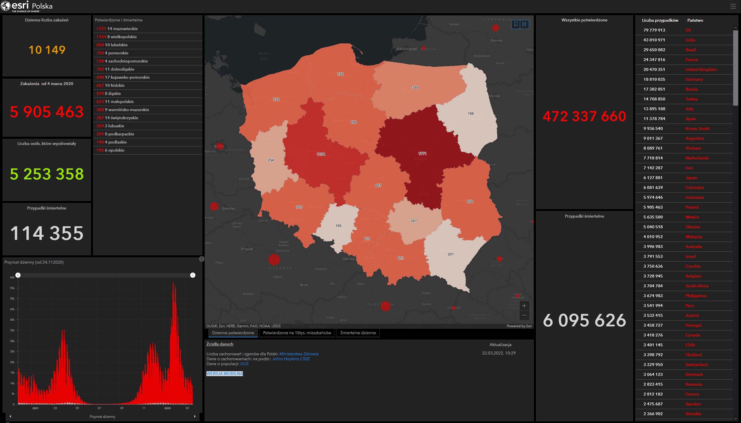Switch to the Potwierdzone na 10tys. mieszkańców tab

[297, 333]
